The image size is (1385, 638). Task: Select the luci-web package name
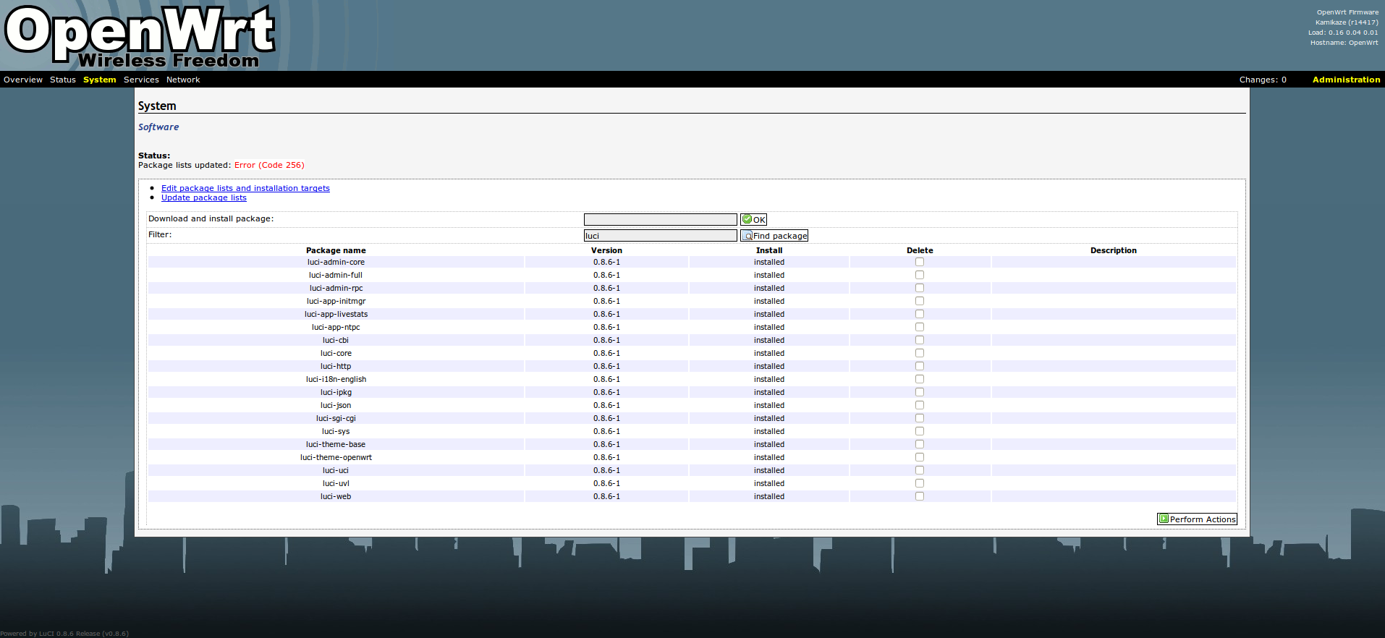[336, 496]
